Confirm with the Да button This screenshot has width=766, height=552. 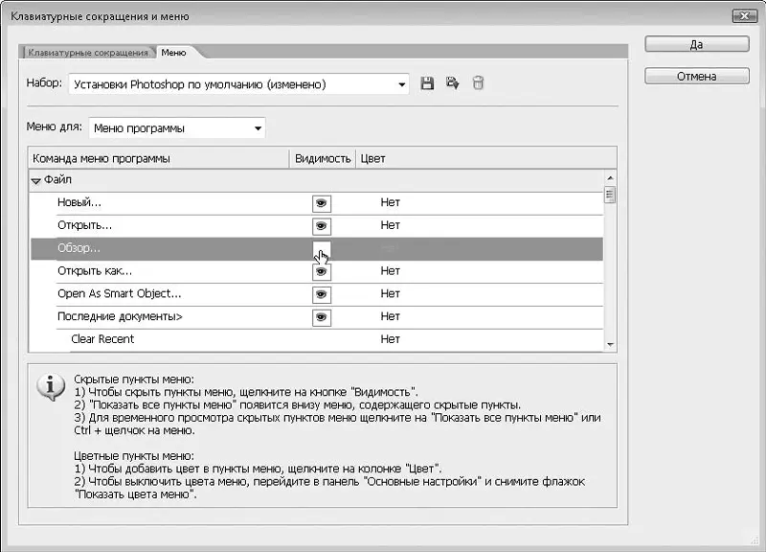[697, 44]
